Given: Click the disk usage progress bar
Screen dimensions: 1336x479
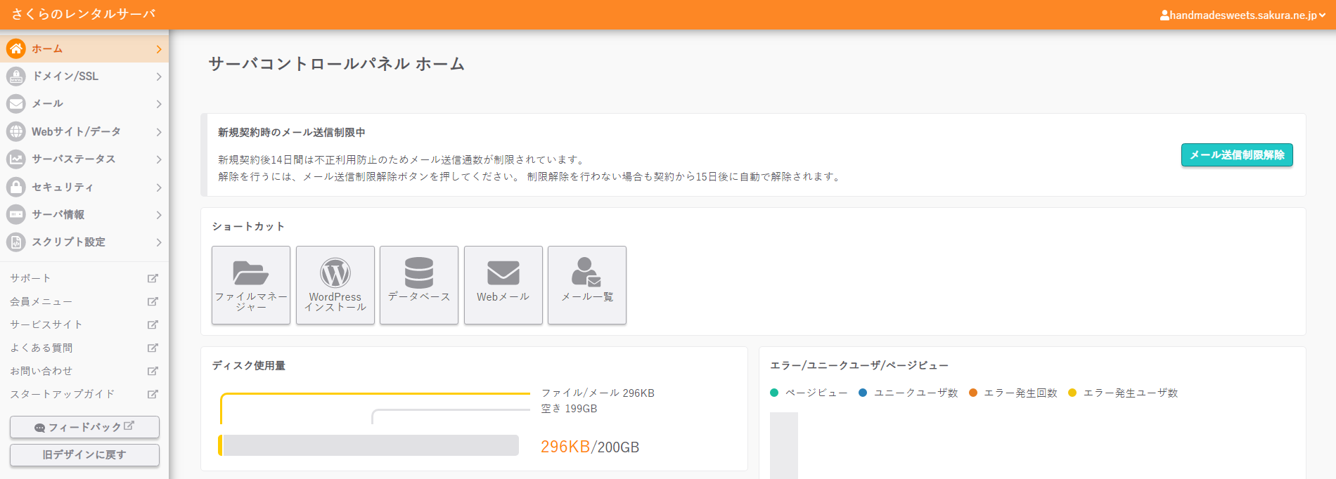Looking at the screenshot, I should tap(368, 445).
